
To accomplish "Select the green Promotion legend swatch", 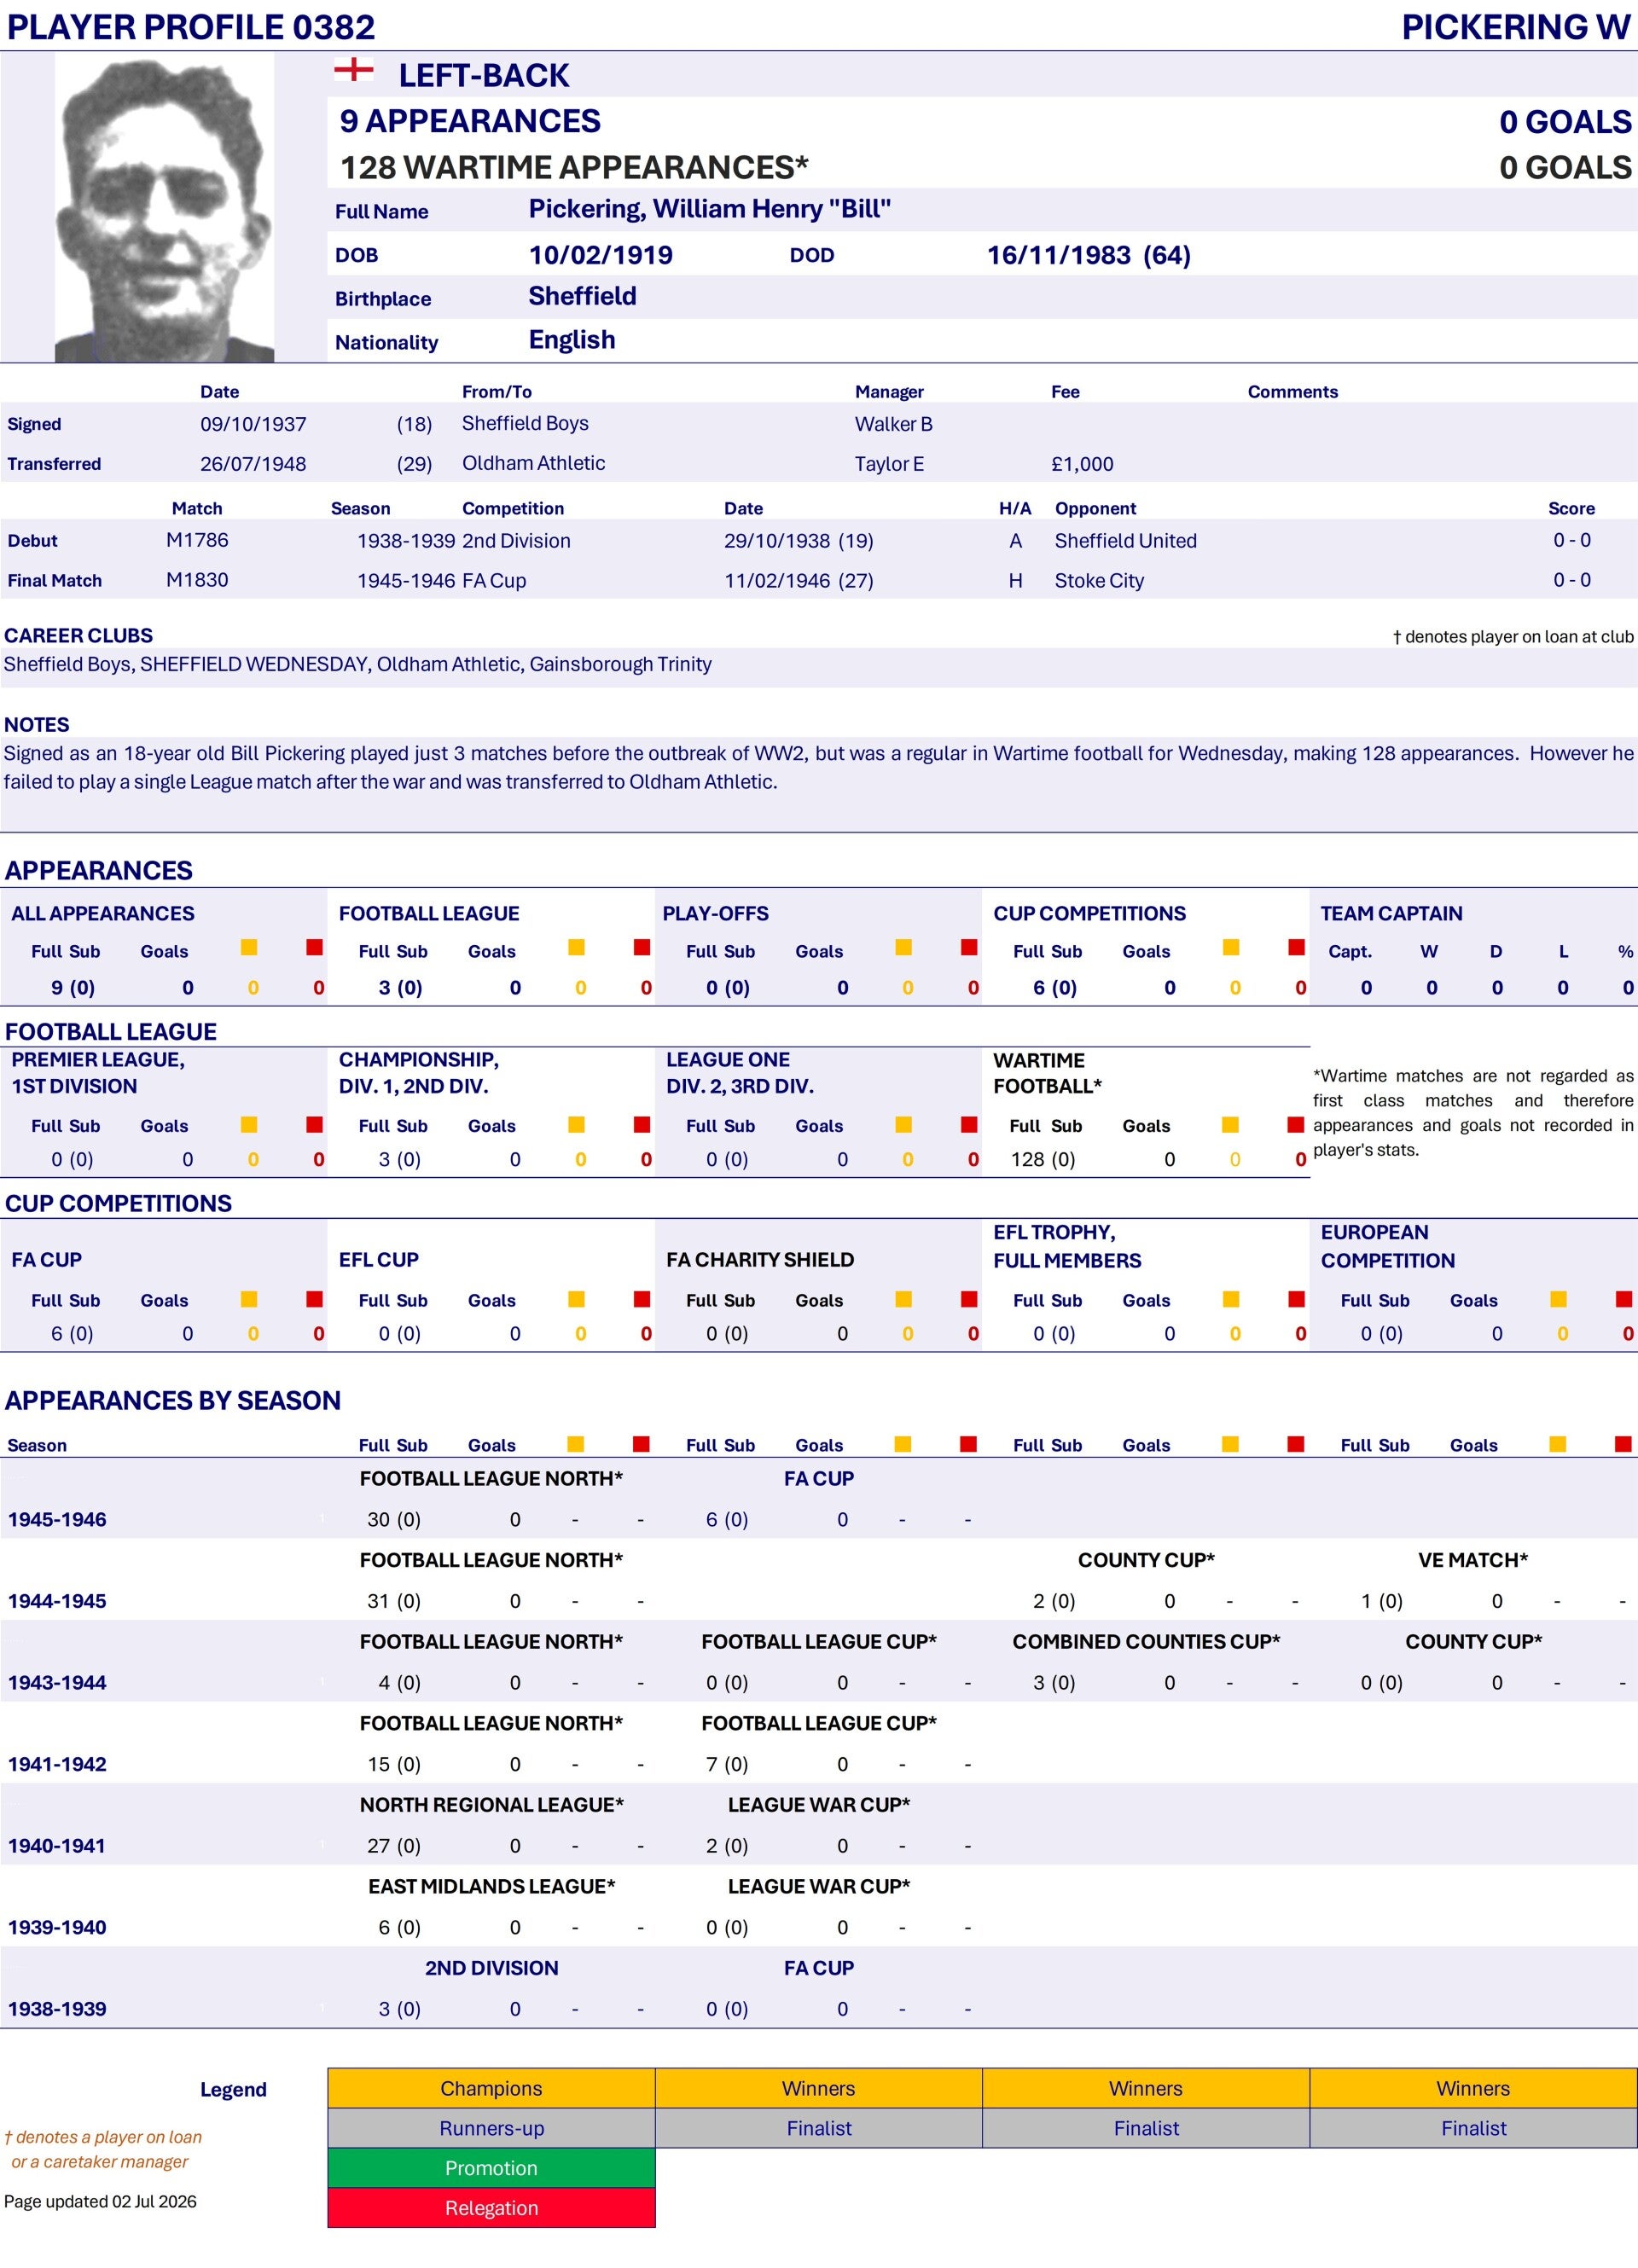I will pyautogui.click(x=491, y=2168).
